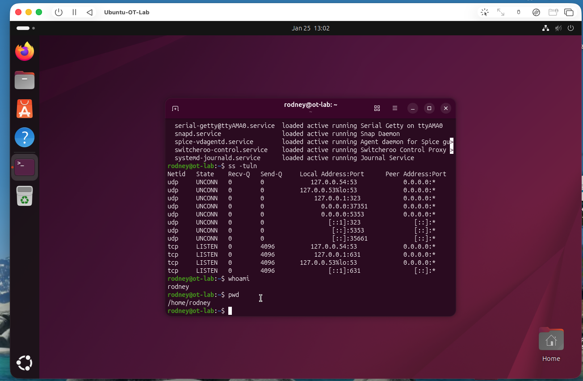Select the rodney@ot-lab terminal title
The width and height of the screenshot is (583, 381).
[x=310, y=105]
